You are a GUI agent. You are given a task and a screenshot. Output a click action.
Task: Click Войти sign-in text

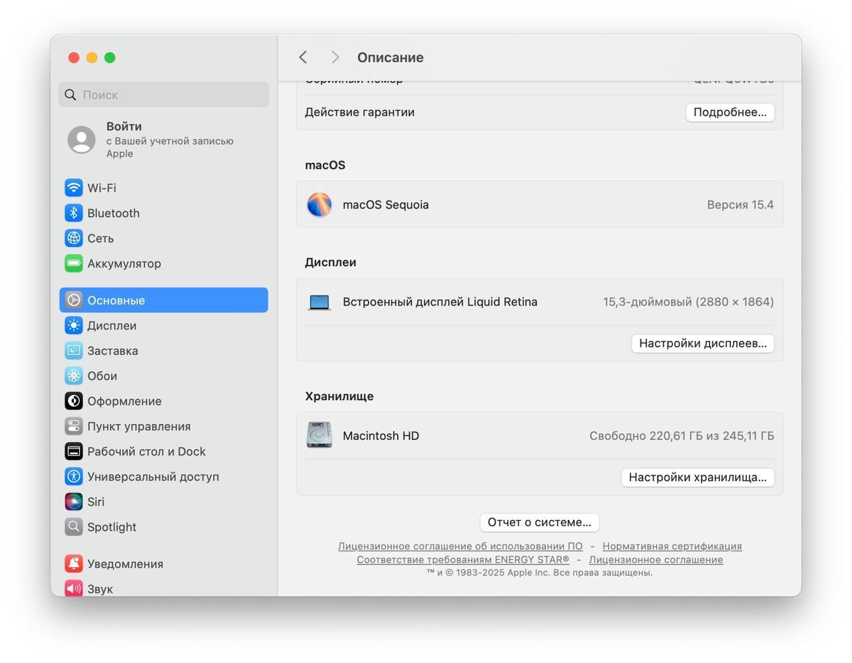point(124,126)
